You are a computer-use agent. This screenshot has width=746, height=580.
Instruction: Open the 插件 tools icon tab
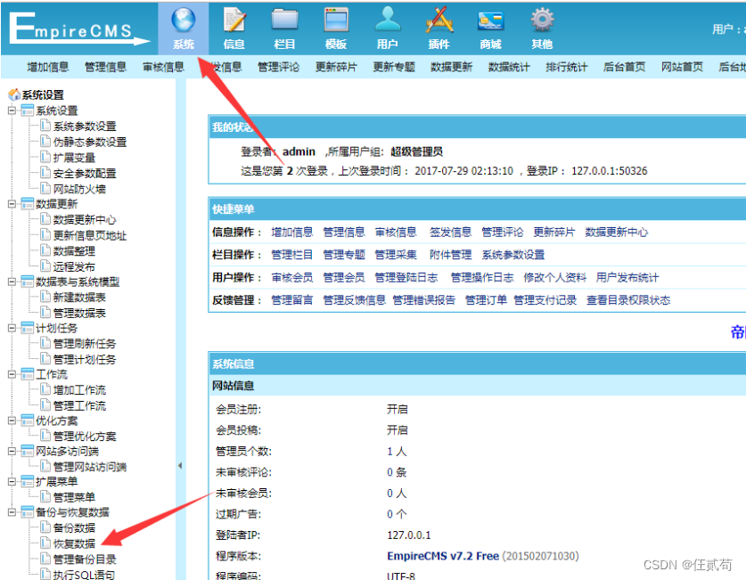pyautogui.click(x=439, y=29)
